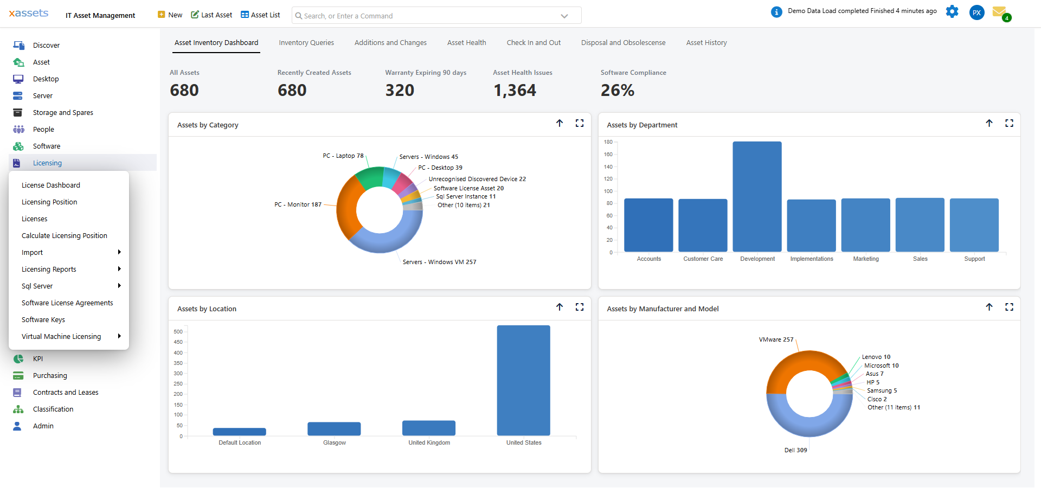The image size is (1041, 494).
Task: Open the Inventory Queries tab
Action: pyautogui.click(x=306, y=43)
